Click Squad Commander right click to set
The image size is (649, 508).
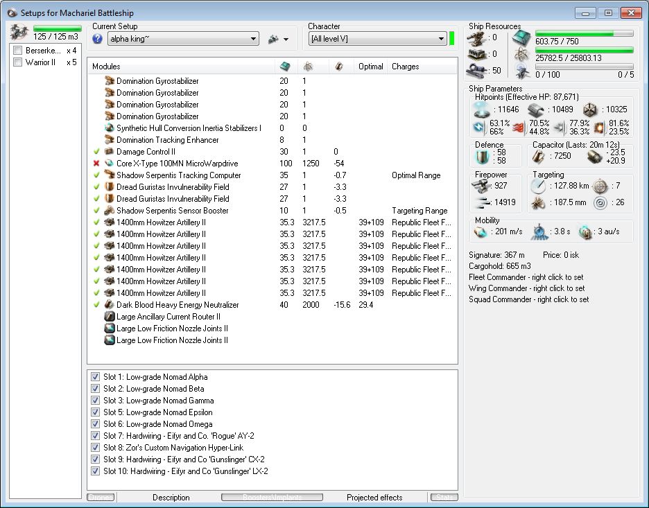point(528,299)
